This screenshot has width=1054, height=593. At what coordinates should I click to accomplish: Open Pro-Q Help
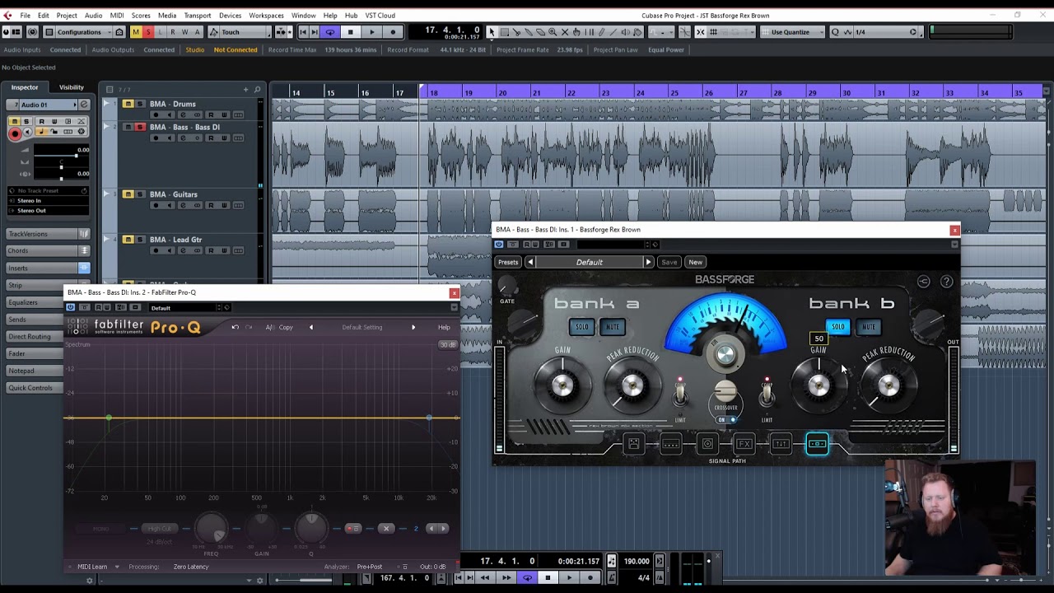click(444, 327)
